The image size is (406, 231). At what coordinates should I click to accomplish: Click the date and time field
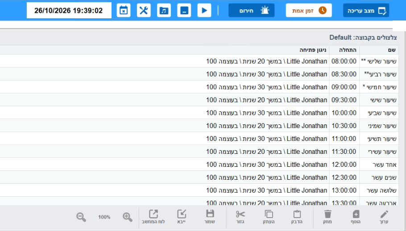[x=69, y=10]
